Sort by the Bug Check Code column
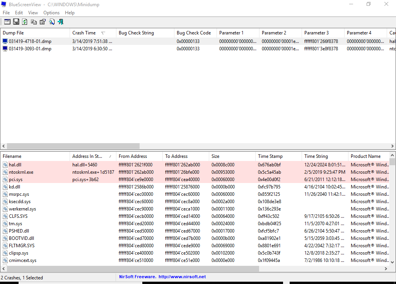The height and width of the screenshot is (284, 396). coord(195,33)
